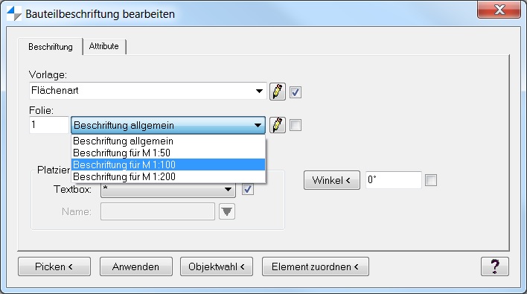The width and height of the screenshot is (527, 294).
Task: Click the Folie number input field
Action: [x=49, y=125]
